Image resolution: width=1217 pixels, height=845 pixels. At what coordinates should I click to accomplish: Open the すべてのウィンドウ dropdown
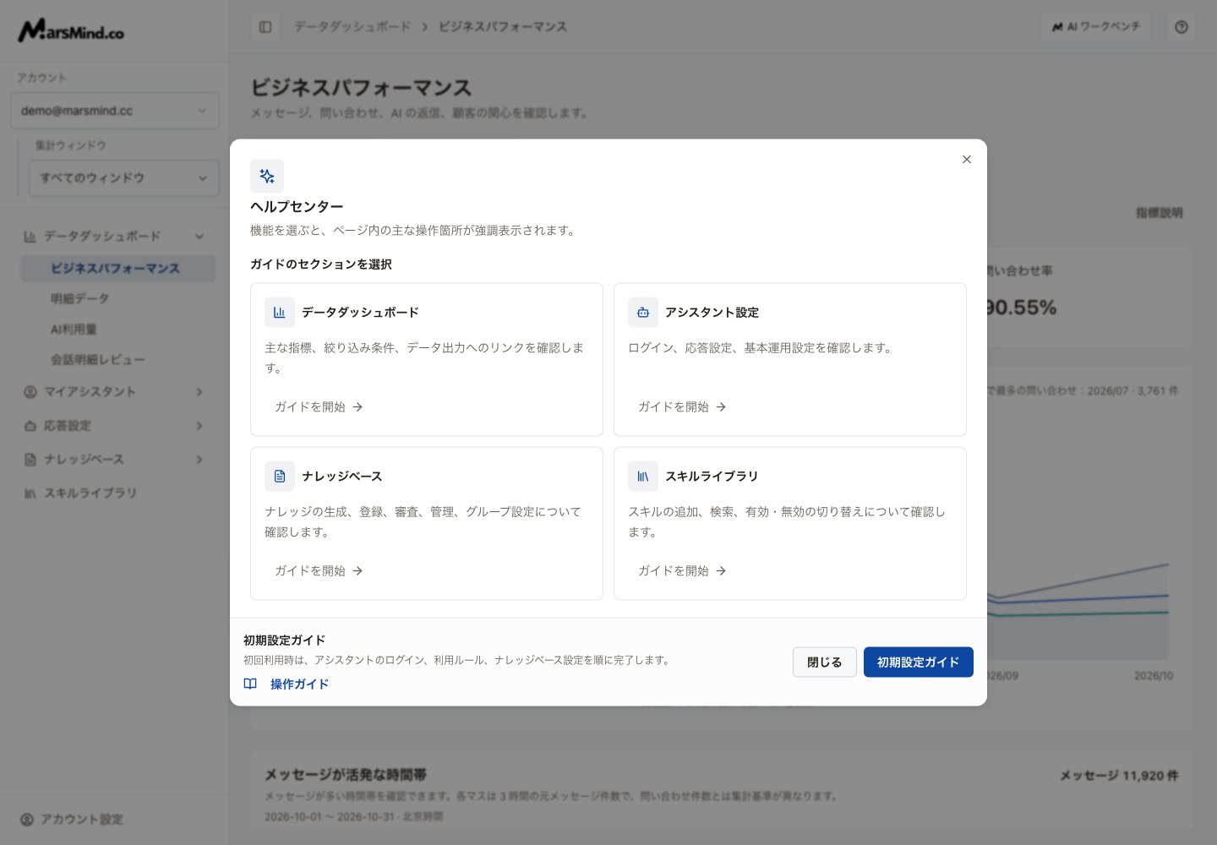tap(124, 178)
